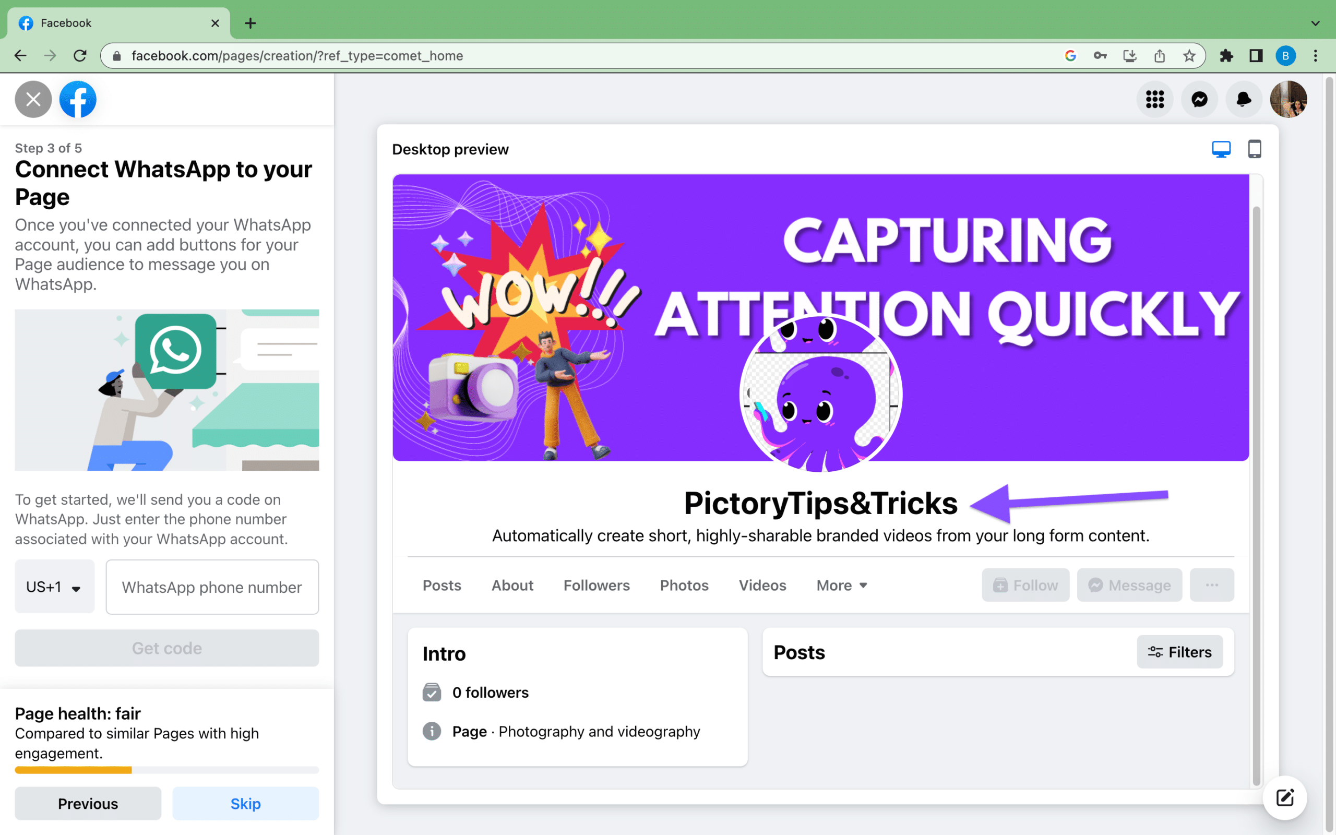This screenshot has width=1336, height=835.
Task: Select the About tab on page preview
Action: (x=512, y=585)
